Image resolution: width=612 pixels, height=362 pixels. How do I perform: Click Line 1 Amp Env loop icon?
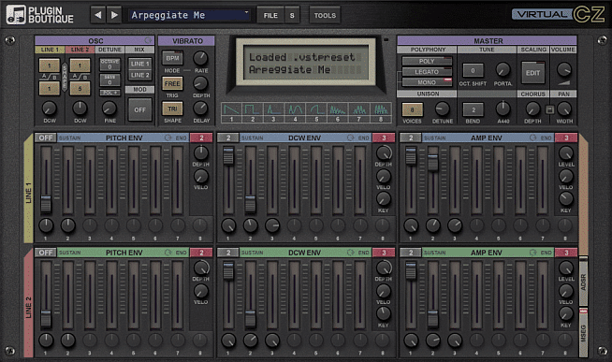pos(532,138)
